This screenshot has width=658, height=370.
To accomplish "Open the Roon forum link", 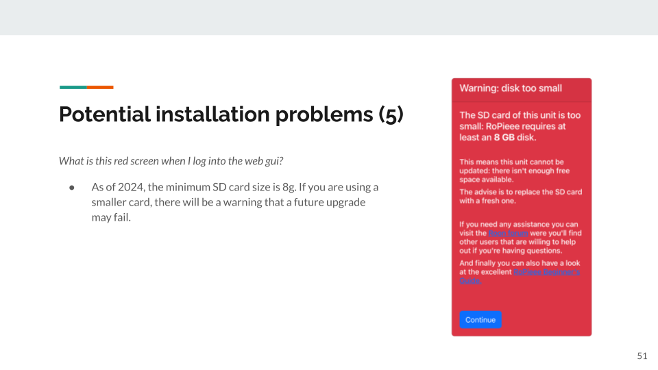I will pos(508,233).
